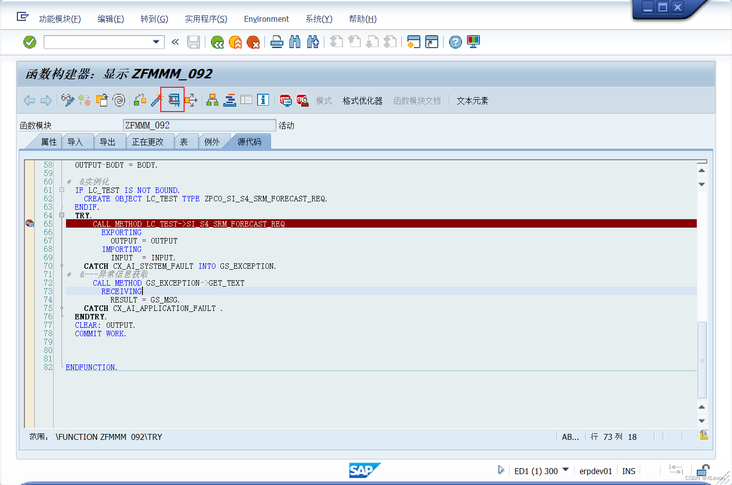Open the Where-Used List icon
Image resolution: width=732 pixels, height=485 pixels.
click(191, 100)
